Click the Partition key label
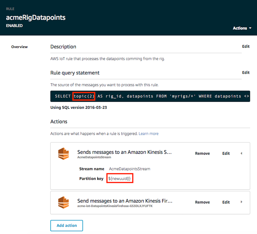Image resolution: width=257 pixels, height=234 pixels. [91, 179]
